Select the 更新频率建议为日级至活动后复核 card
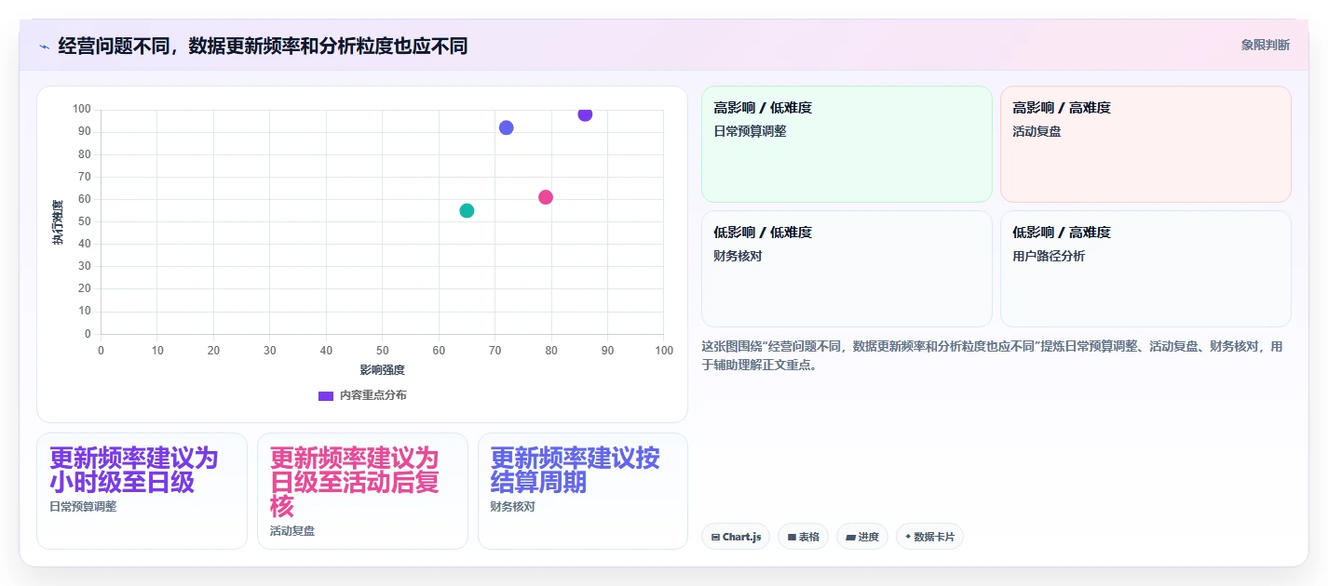1328x586 pixels. coord(362,491)
